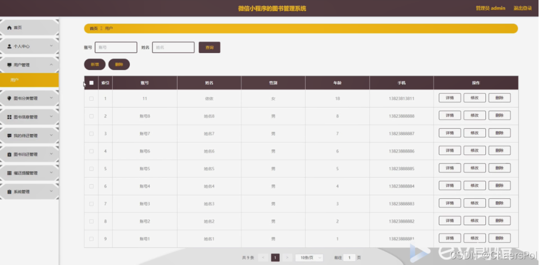Image resolution: width=539 pixels, height=265 pixels.
Task: Click 修改 for 账号4
Action: point(474,185)
